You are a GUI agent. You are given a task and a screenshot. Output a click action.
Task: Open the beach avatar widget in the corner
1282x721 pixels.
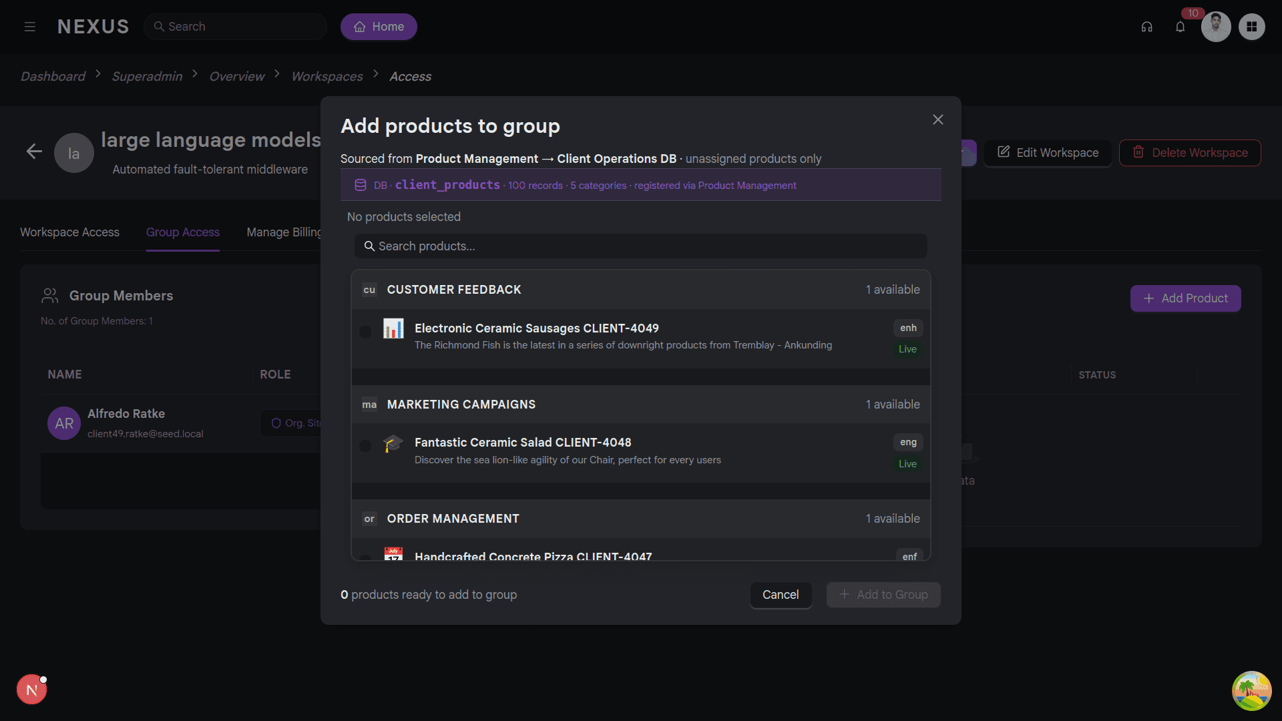1251,690
